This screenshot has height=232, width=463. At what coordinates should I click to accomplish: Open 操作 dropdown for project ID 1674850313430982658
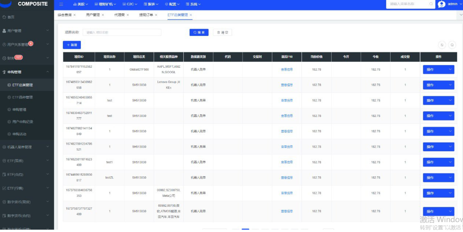[438, 85]
